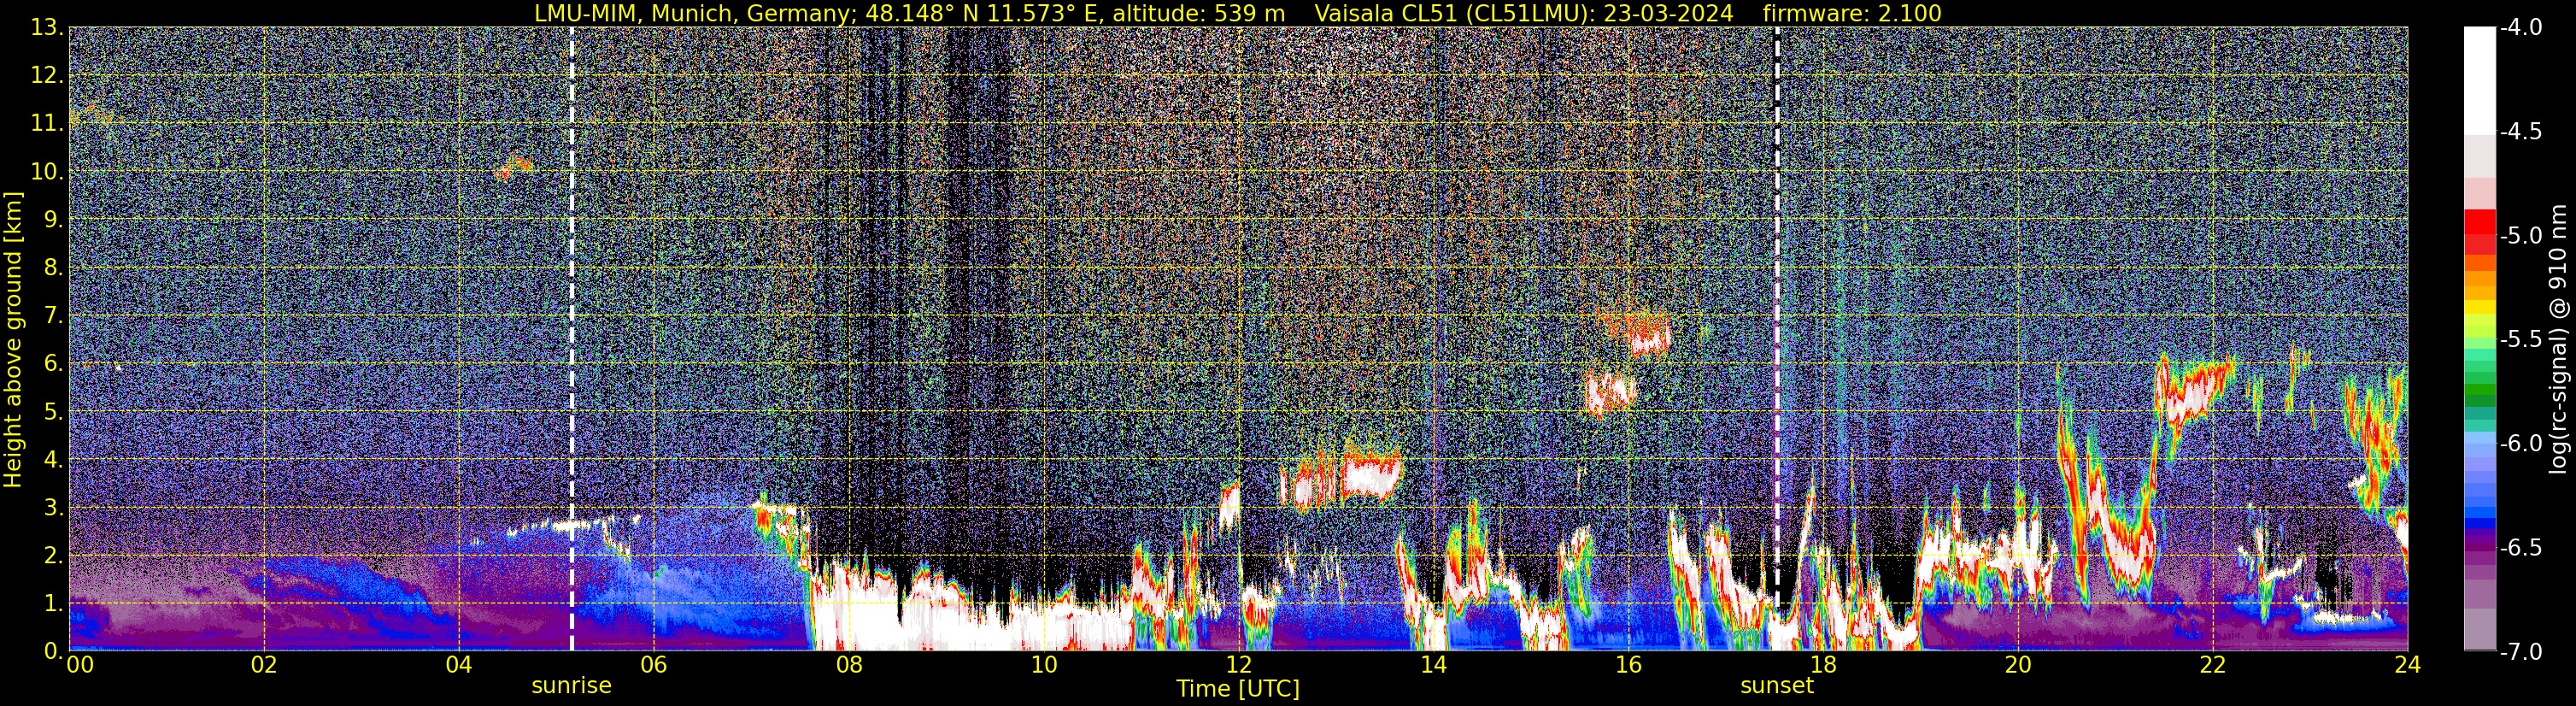Click the '24' tick on the time axis

point(2407,665)
